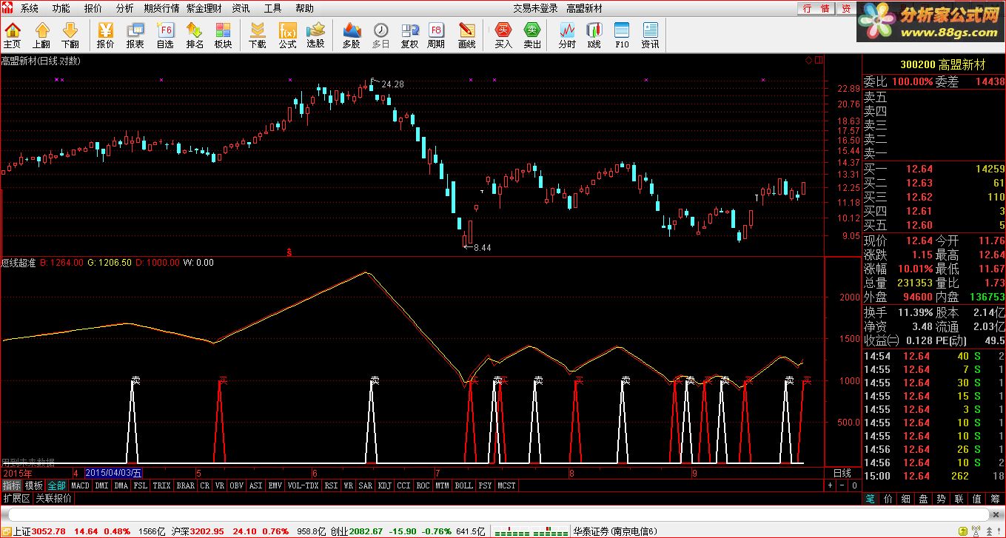Open the 选股 stock picker icon
Screen dimensions: 1006x538
coord(316,35)
